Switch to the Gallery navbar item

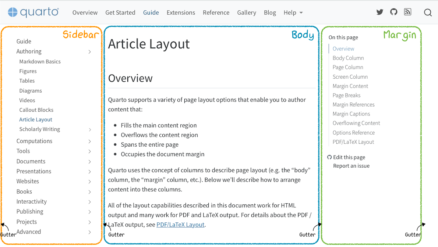247,12
